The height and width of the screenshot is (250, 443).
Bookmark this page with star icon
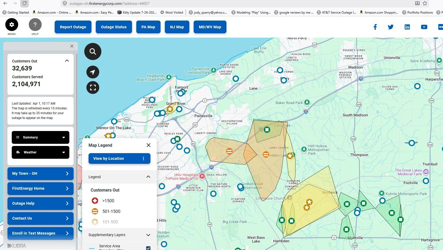point(425,3)
